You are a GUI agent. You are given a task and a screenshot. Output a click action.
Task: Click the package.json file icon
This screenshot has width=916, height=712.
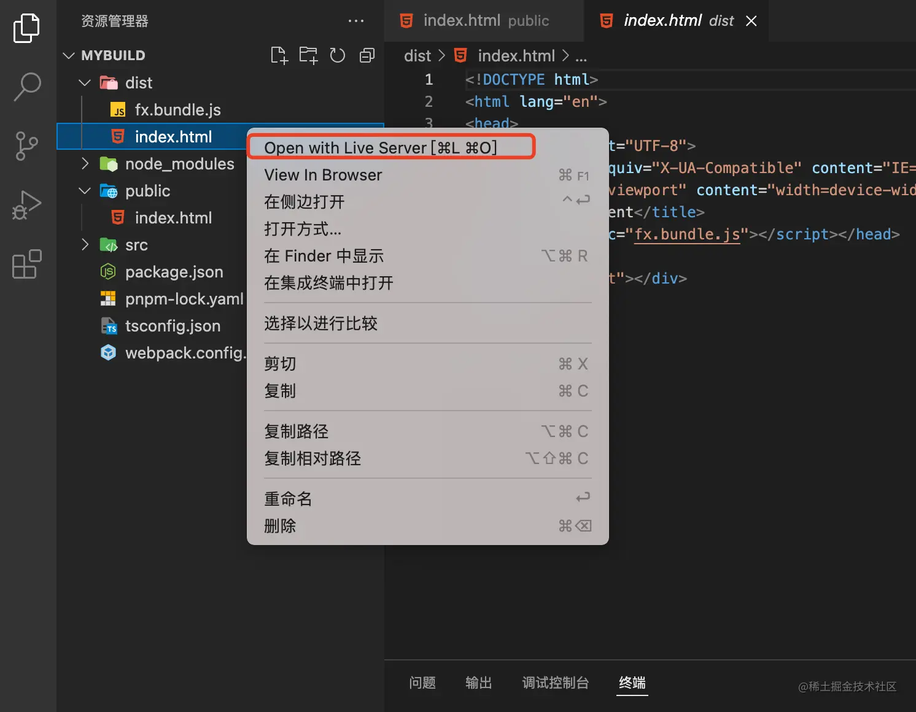tap(108, 272)
